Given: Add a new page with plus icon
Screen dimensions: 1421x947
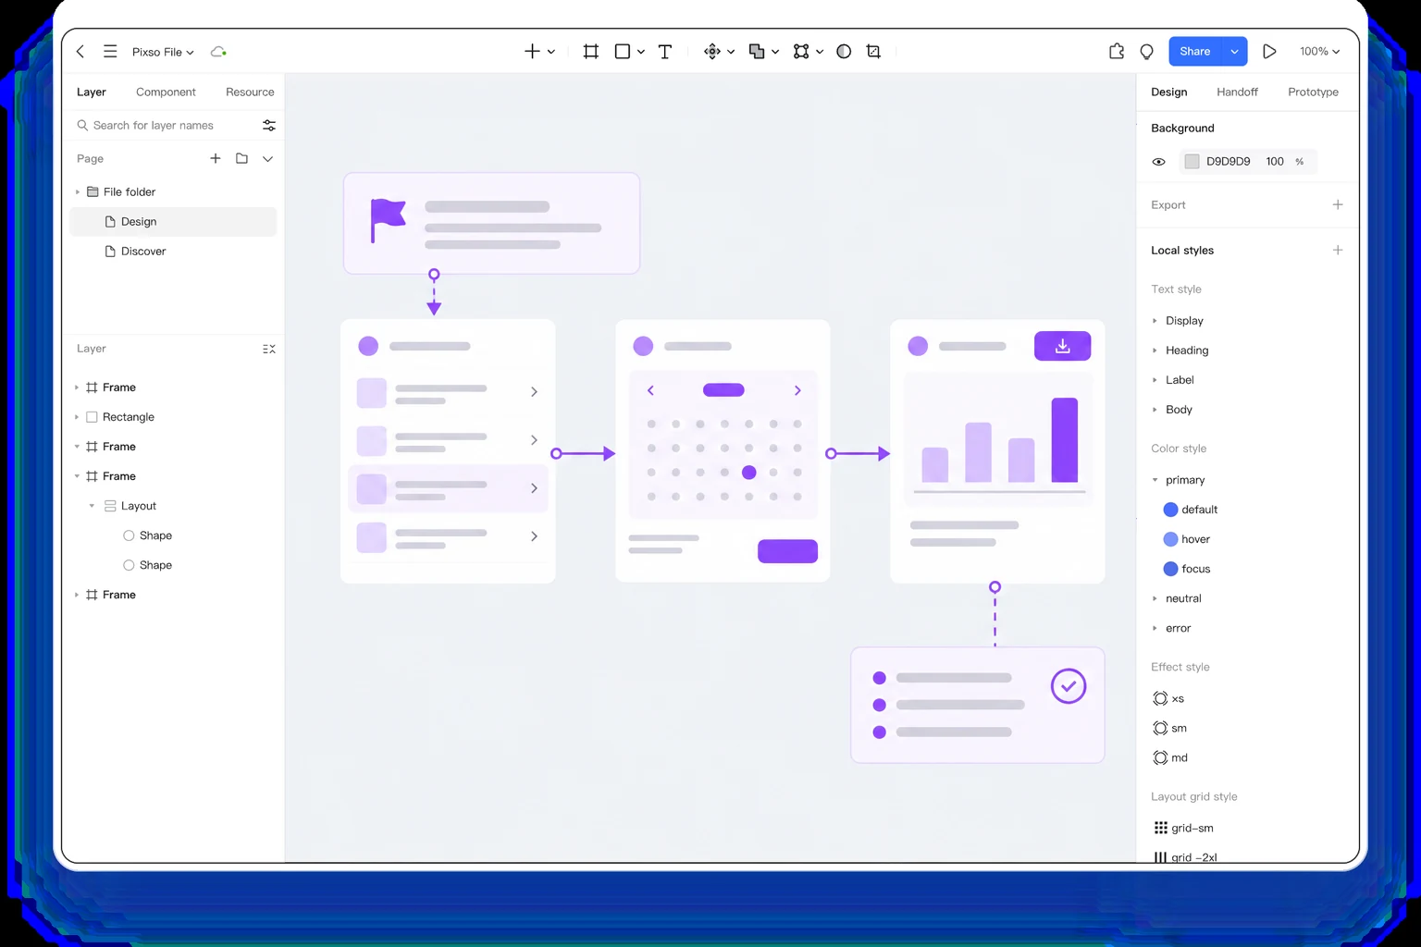Looking at the screenshot, I should click(x=216, y=158).
